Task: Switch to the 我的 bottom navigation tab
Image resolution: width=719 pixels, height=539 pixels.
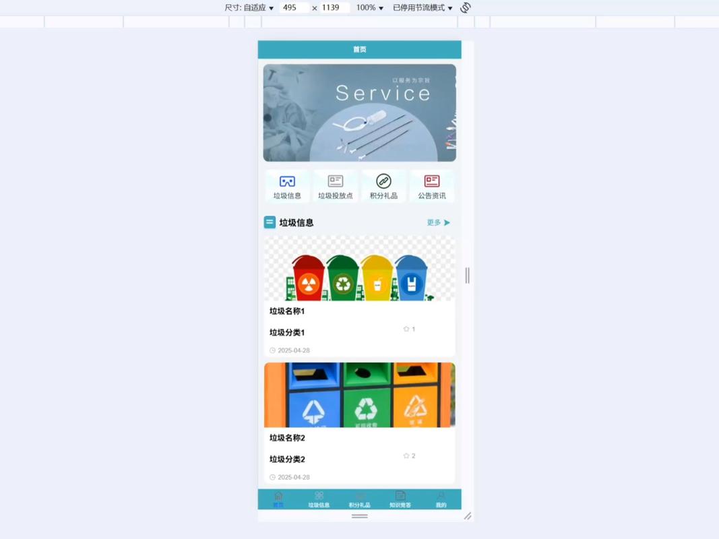Action: [441, 499]
